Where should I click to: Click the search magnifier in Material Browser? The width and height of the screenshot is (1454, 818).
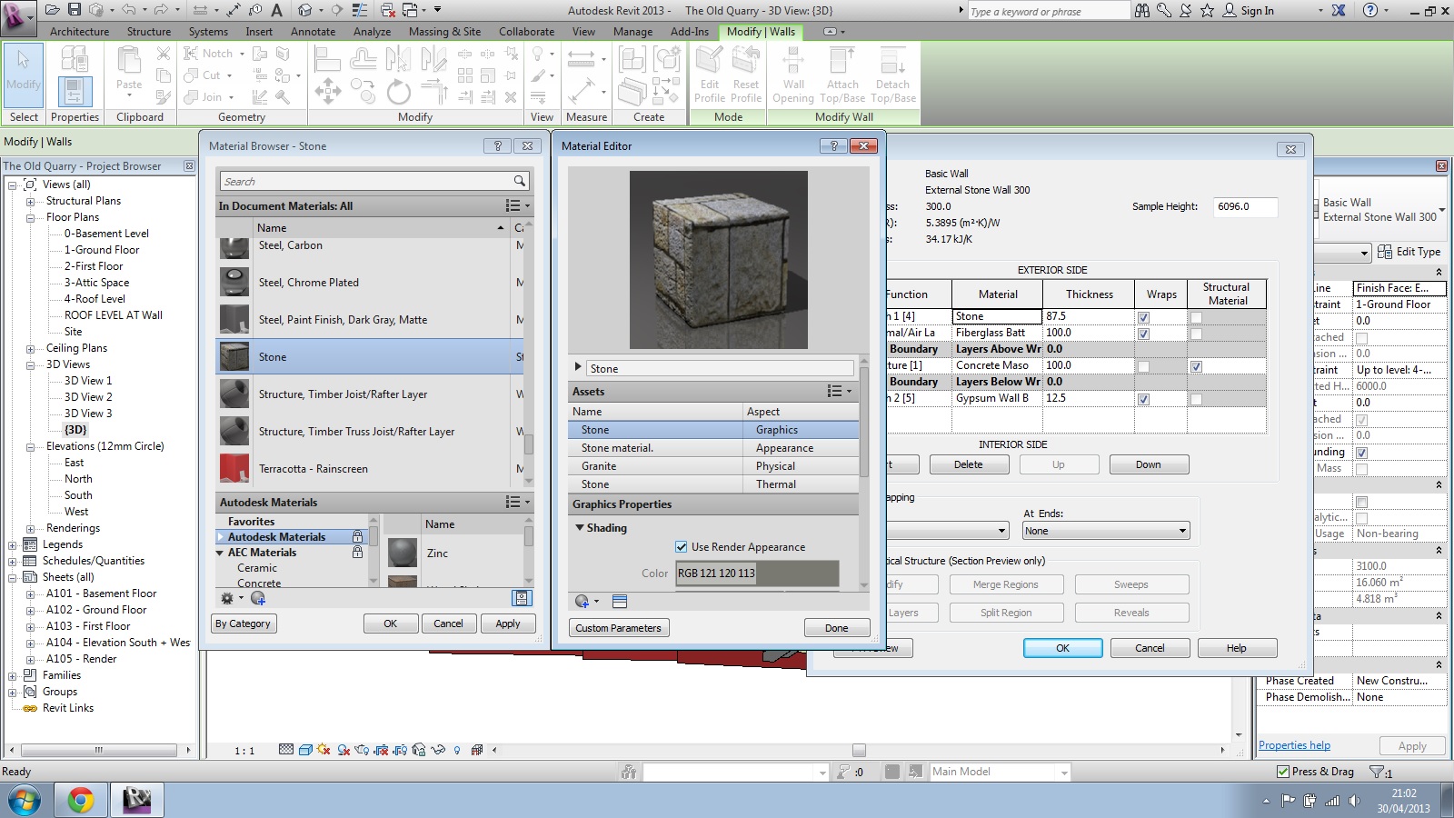pyautogui.click(x=519, y=181)
